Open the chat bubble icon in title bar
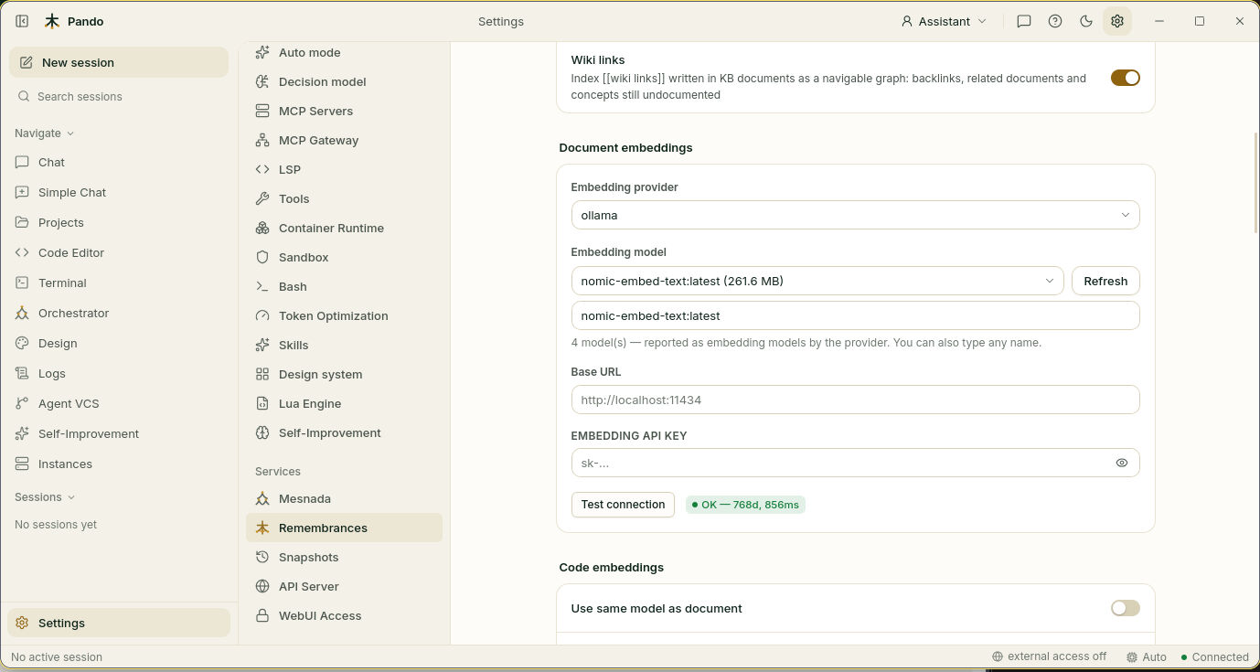This screenshot has width=1260, height=672. tap(1024, 21)
